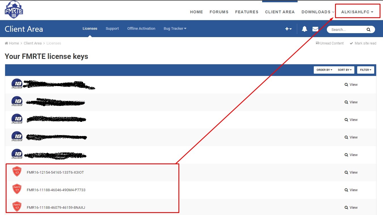Click the Home breadcrumb link
The image size is (383, 215).
click(x=12, y=43)
